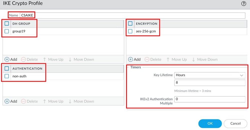Open the Key Lifetime Hours dropdown
The height and width of the screenshot is (130, 250).
(x=210, y=75)
